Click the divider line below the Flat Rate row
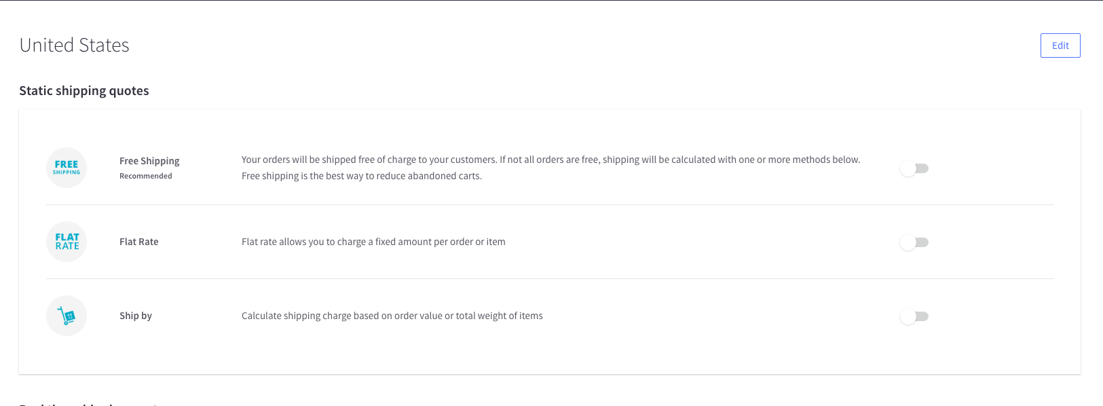 550,278
